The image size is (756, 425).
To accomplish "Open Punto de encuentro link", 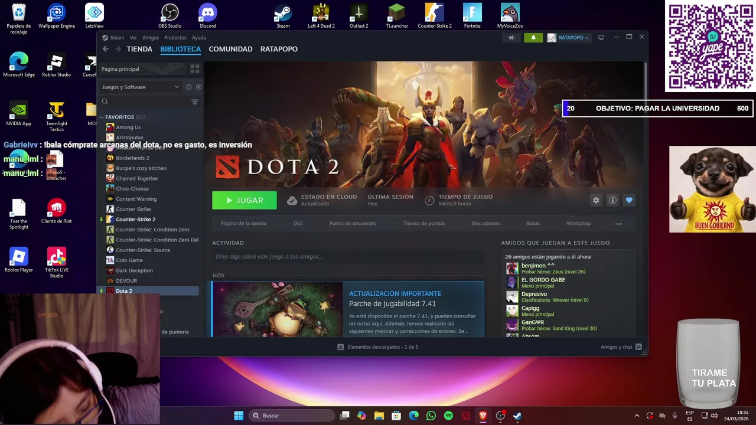I will (x=353, y=223).
